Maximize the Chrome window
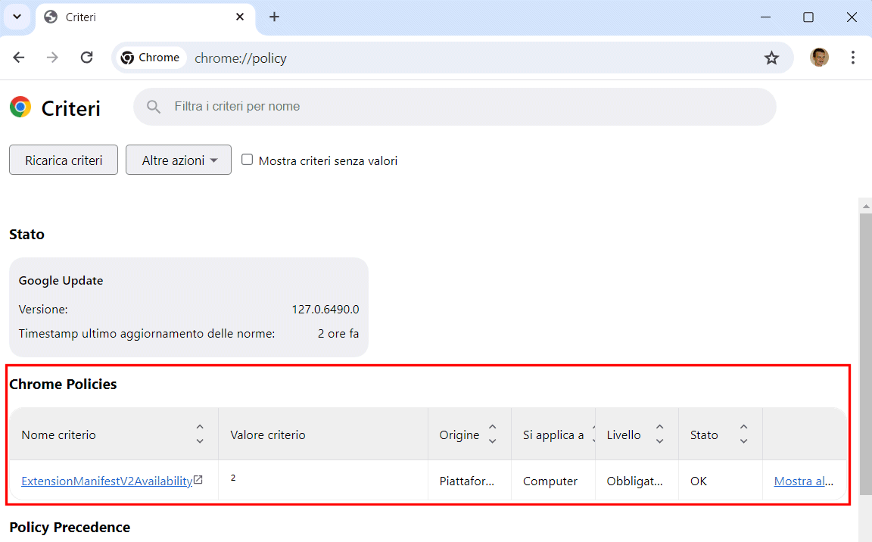Image resolution: width=872 pixels, height=542 pixels. [808, 17]
